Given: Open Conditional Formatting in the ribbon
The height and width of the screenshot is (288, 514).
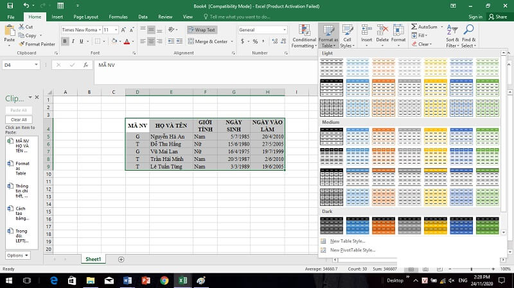Looking at the screenshot, I should pos(303,36).
